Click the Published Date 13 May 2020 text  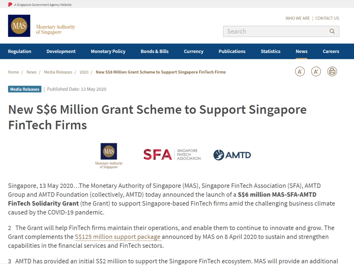pos(77,89)
